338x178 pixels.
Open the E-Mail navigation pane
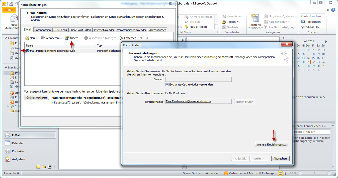(x=30, y=135)
